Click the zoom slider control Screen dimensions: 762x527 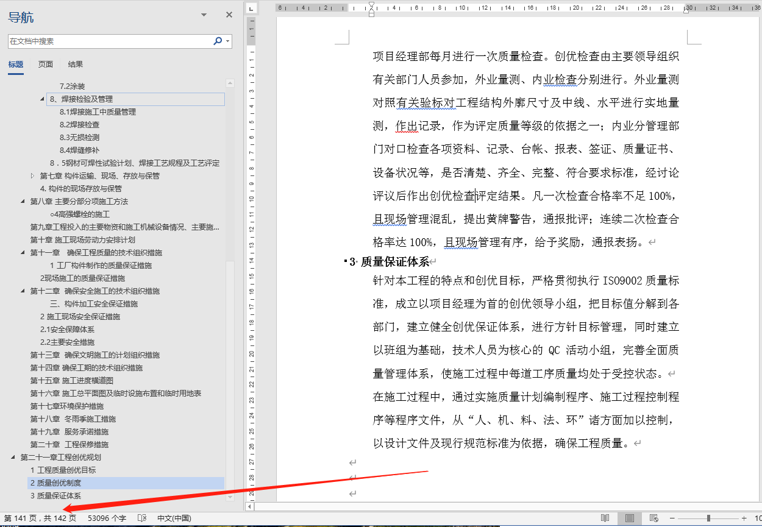pyautogui.click(x=708, y=518)
